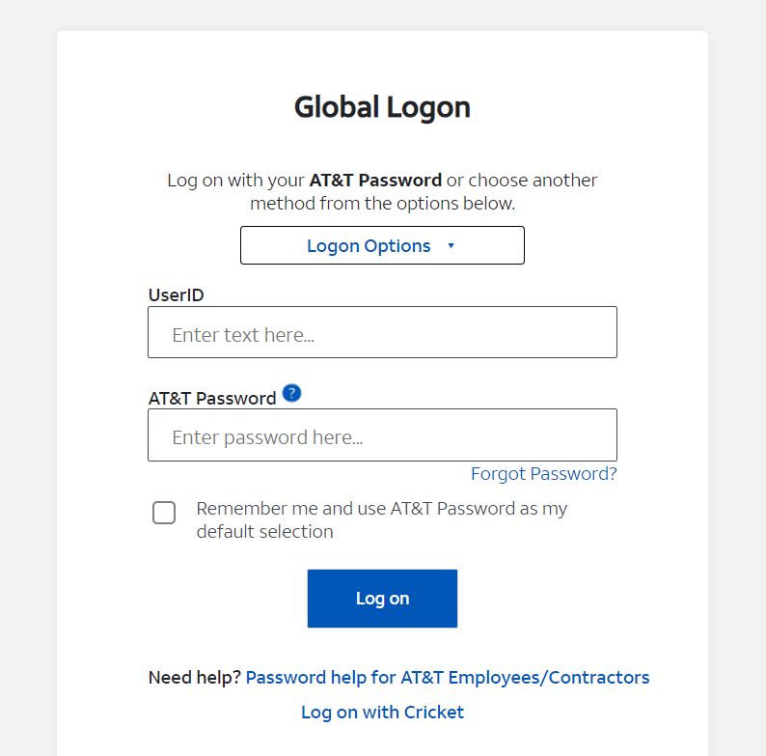Focus the UserID text field
766x756 pixels.
pyautogui.click(x=382, y=332)
